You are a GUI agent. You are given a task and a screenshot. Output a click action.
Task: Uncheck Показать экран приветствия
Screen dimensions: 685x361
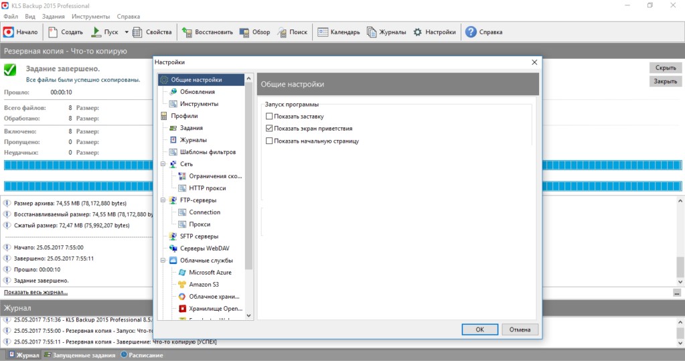point(269,129)
